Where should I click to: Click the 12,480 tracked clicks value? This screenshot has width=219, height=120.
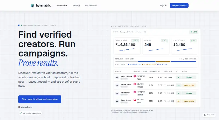(179, 44)
